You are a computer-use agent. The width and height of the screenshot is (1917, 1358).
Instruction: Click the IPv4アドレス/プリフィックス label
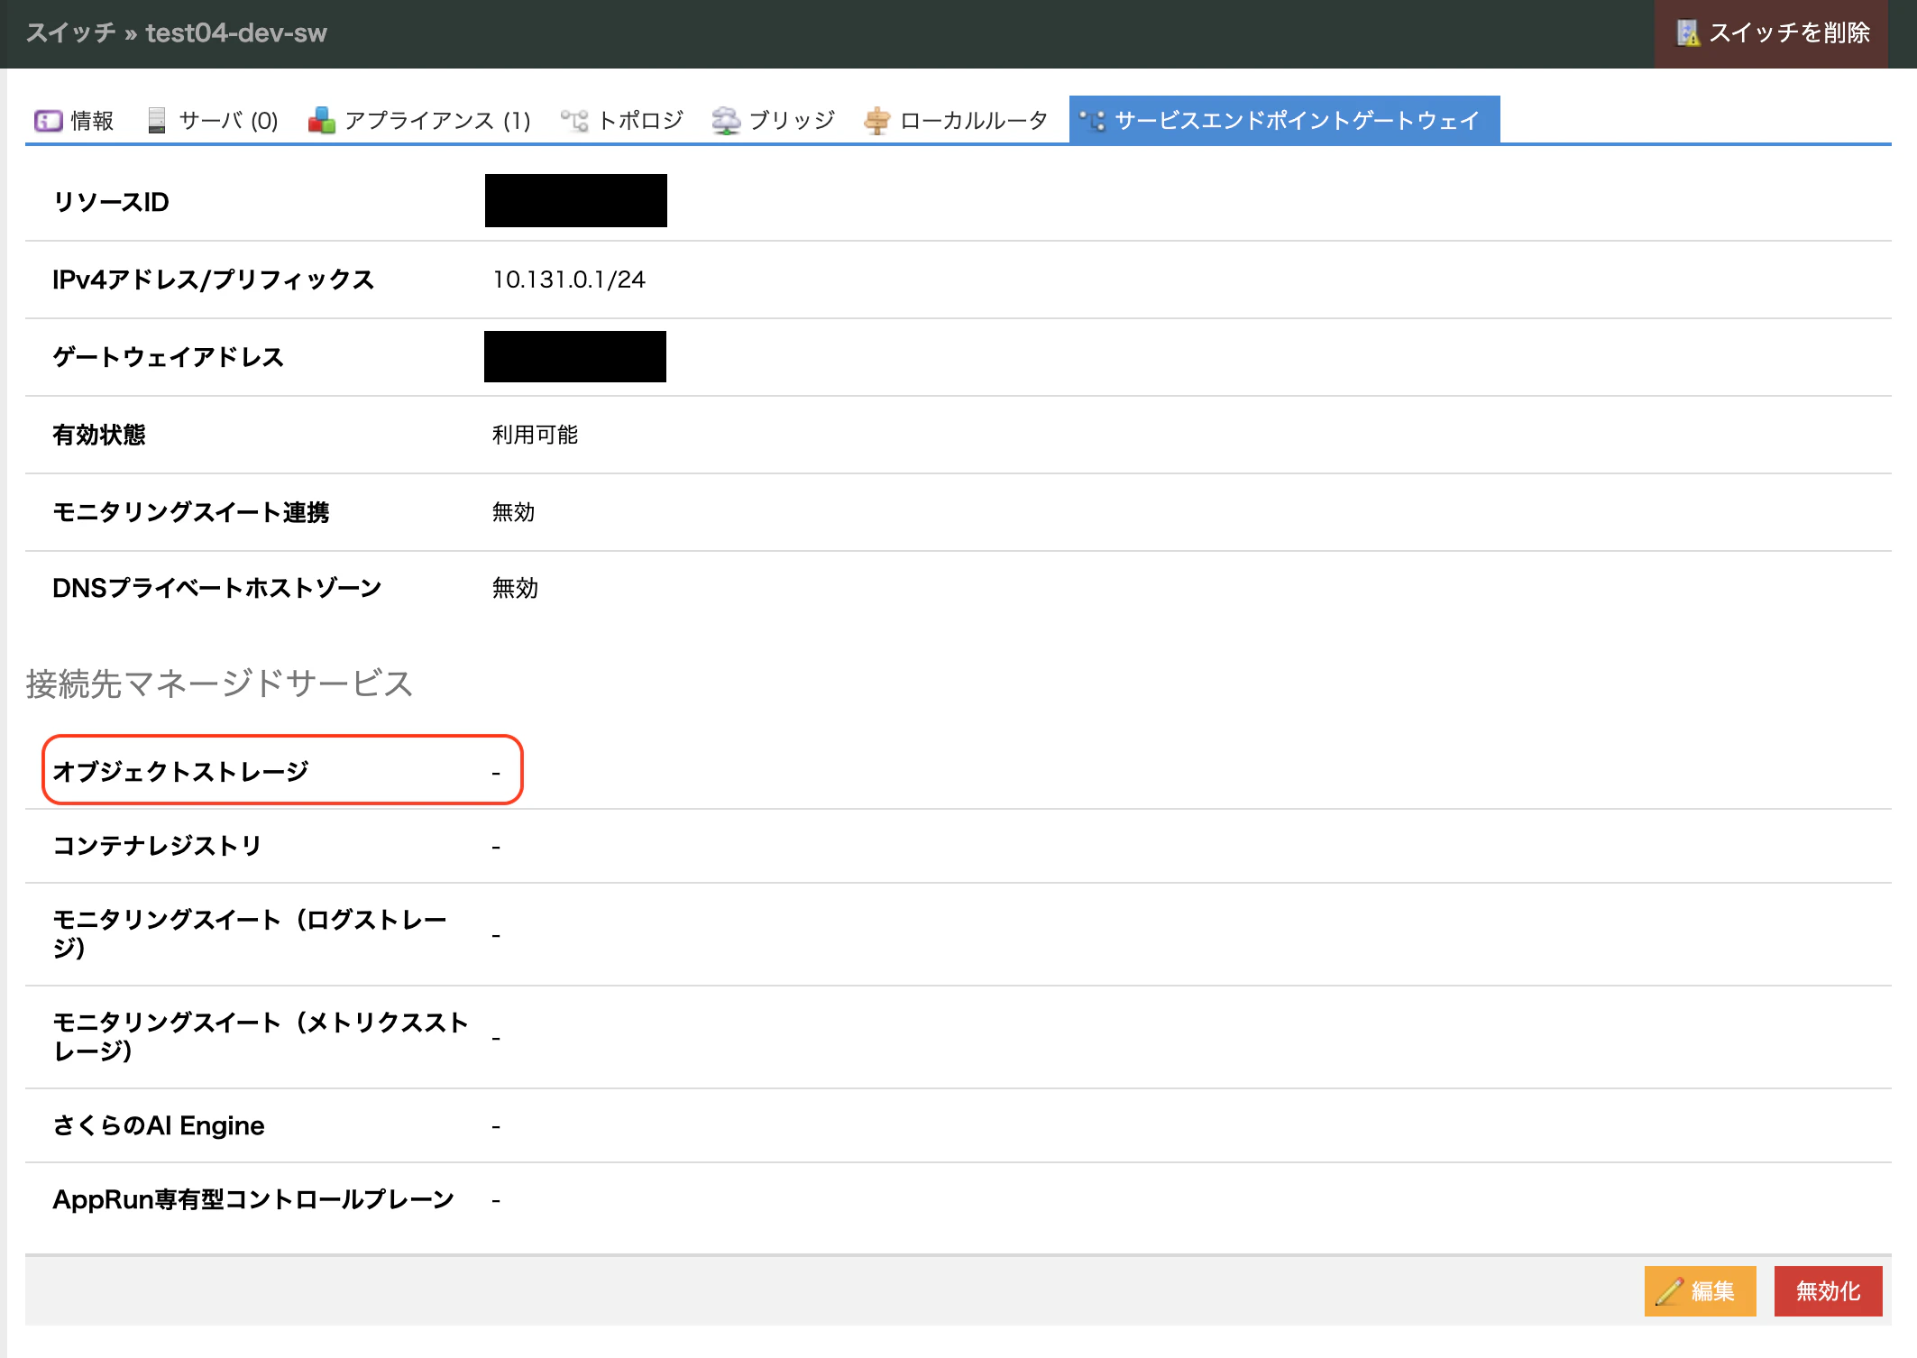coord(213,280)
